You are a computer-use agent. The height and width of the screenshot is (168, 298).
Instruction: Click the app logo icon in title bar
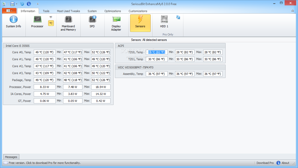click(x=4, y=4)
